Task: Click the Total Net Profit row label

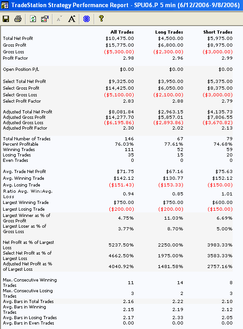Action: (x=18, y=39)
